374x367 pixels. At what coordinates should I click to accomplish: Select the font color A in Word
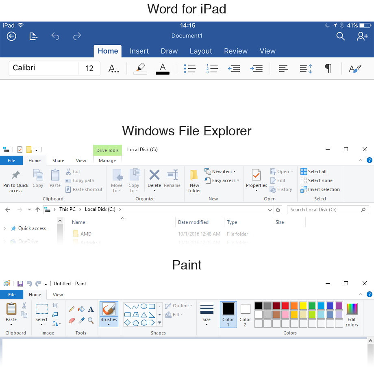(163, 69)
